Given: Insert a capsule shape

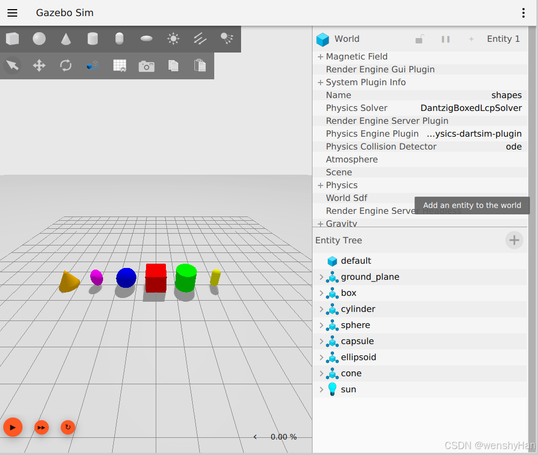Looking at the screenshot, I should click(119, 39).
